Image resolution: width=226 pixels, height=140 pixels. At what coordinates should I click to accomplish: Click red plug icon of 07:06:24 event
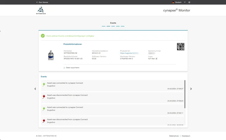(44, 96)
